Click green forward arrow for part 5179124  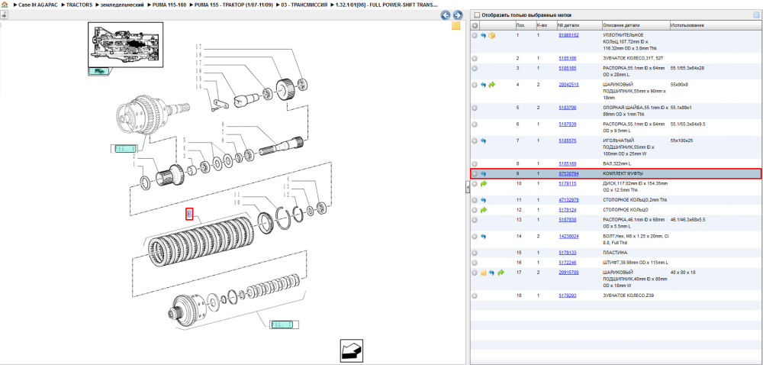[483, 210]
